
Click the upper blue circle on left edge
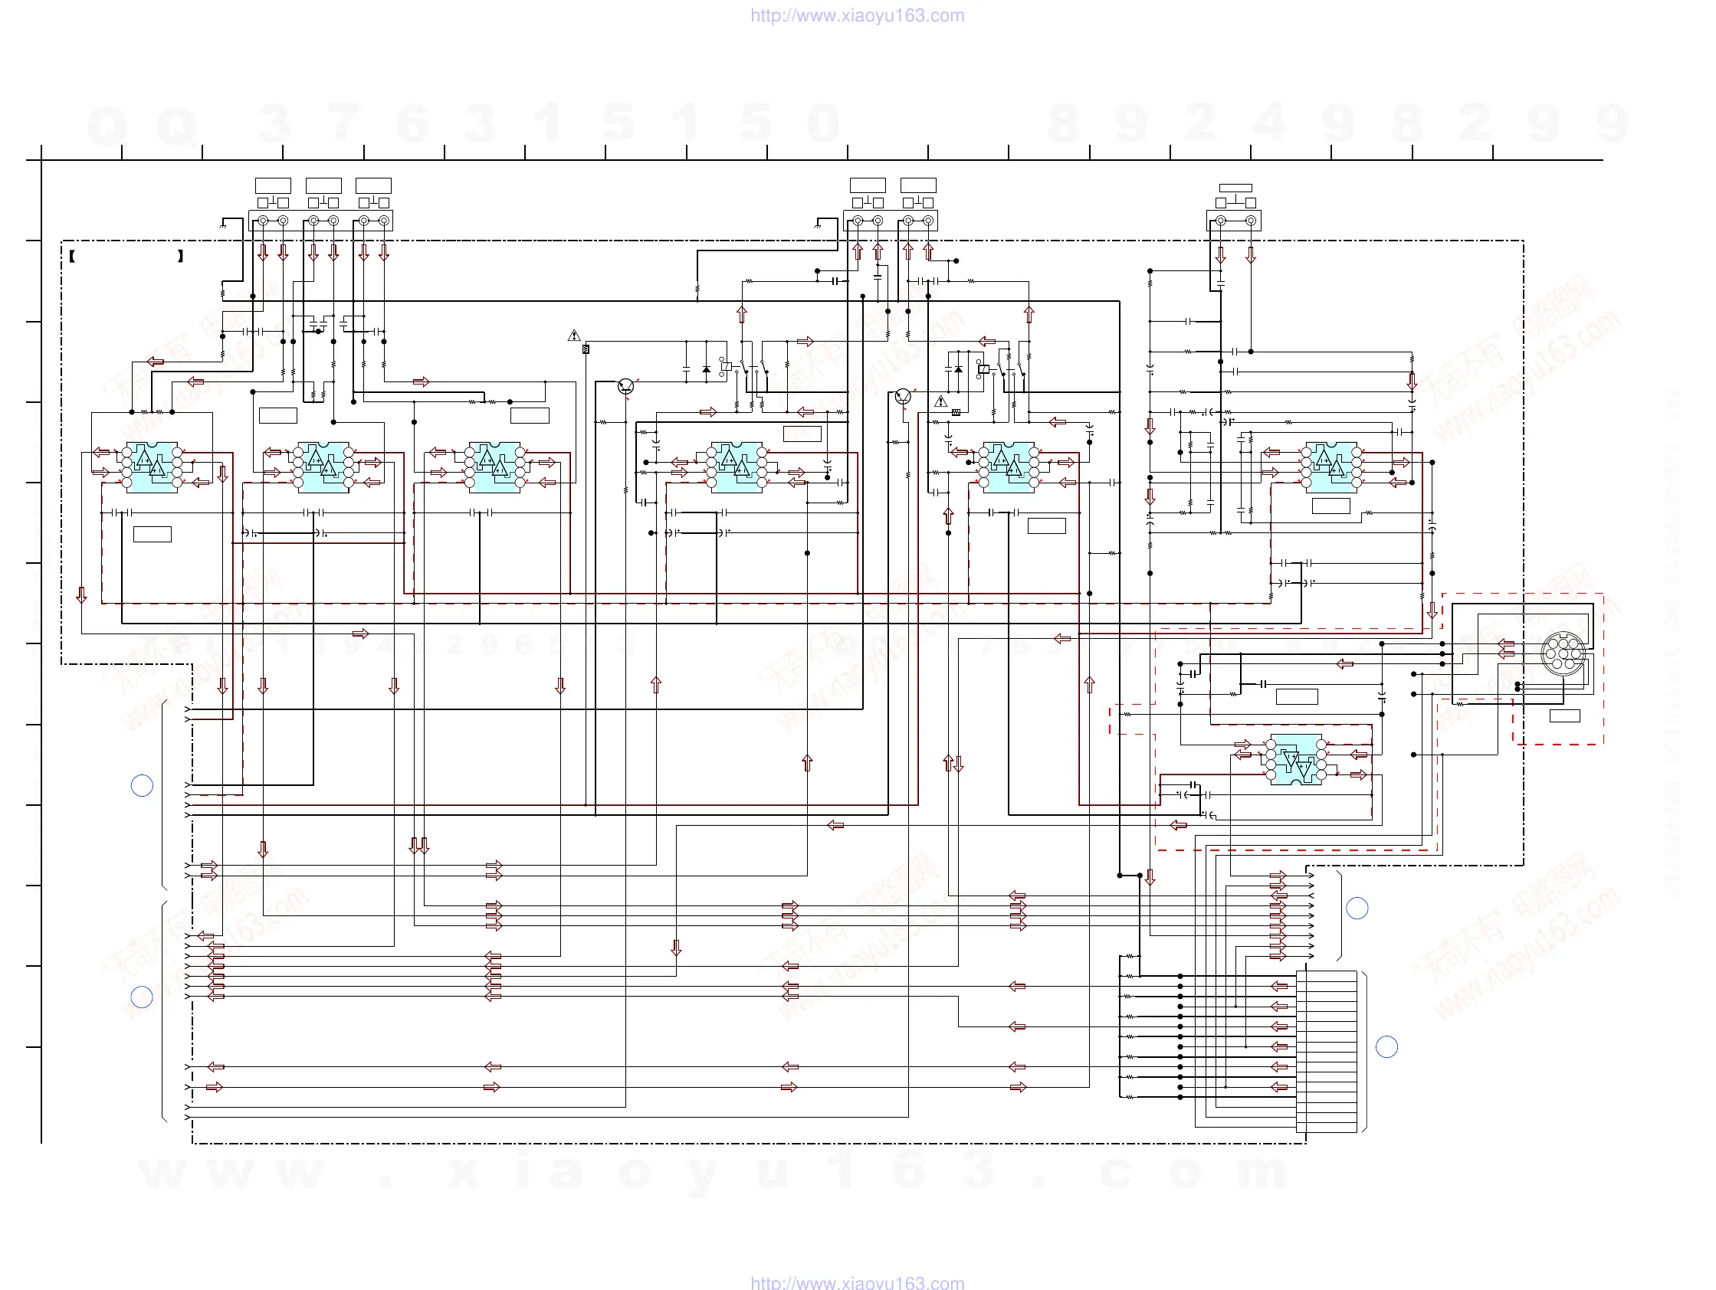coord(142,785)
